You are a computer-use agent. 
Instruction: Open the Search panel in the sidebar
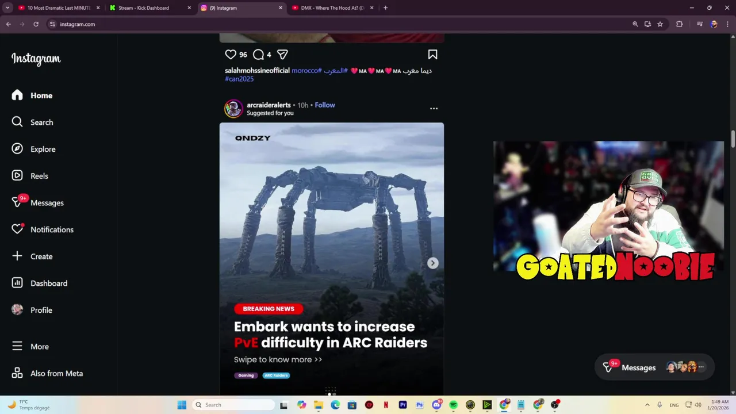click(33, 122)
